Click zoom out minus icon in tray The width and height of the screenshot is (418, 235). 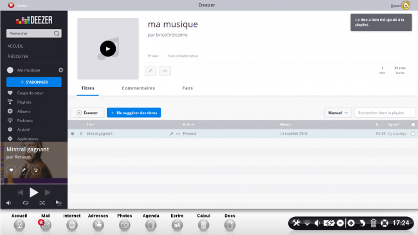click(x=340, y=223)
